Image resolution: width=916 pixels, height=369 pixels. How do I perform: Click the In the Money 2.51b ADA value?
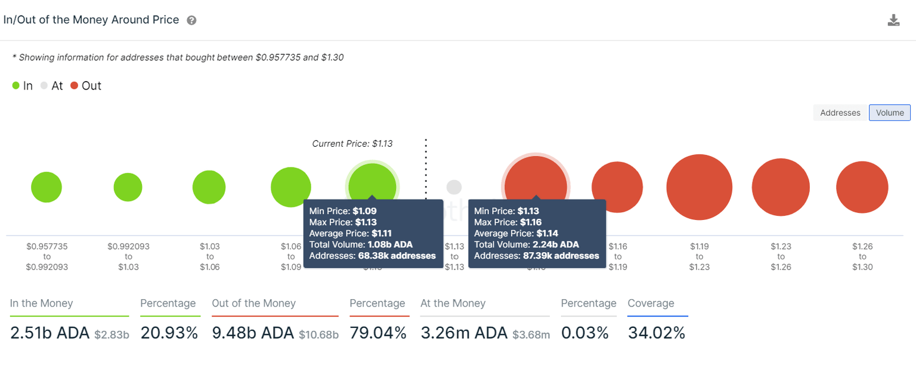pyautogui.click(x=50, y=333)
